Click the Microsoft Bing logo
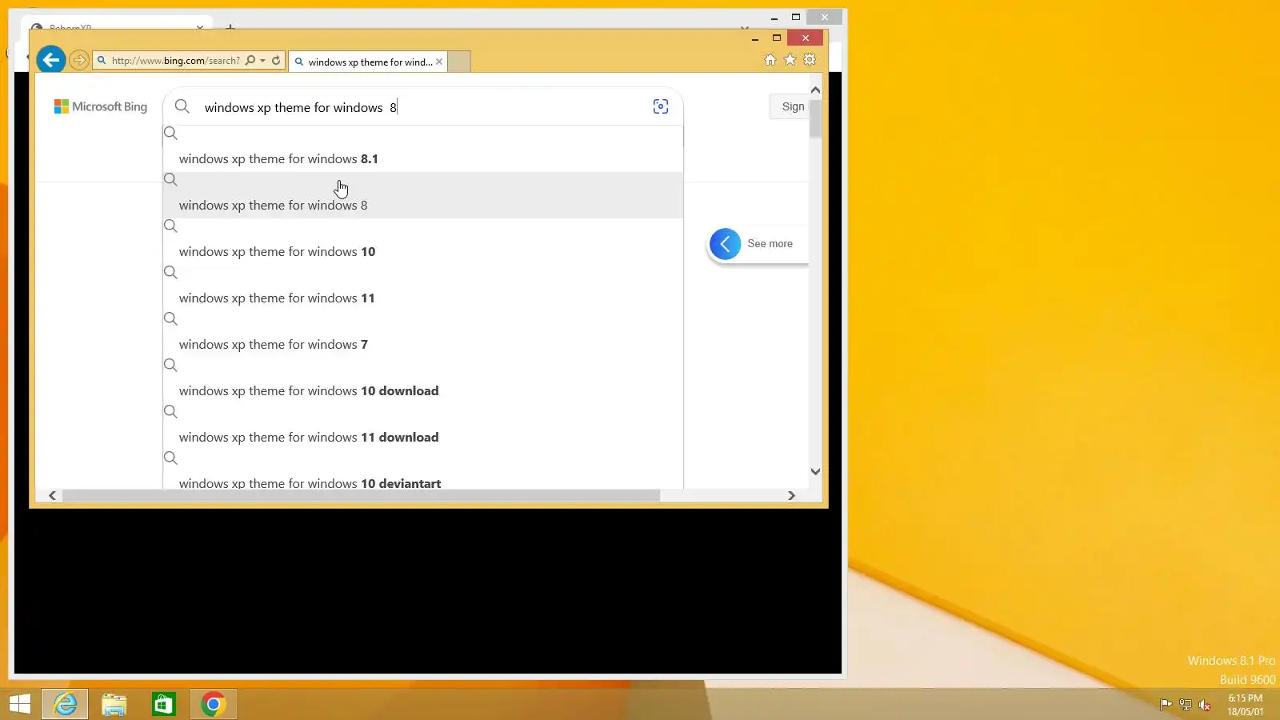 click(101, 106)
